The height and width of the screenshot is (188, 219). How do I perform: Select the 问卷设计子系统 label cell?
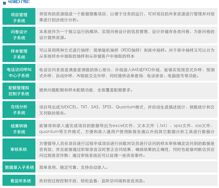19,35
